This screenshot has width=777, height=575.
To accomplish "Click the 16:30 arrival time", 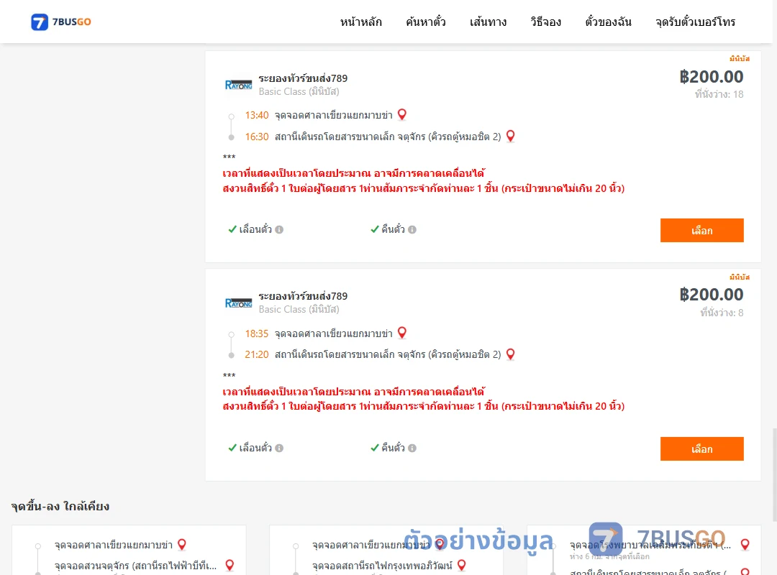I will (x=257, y=136).
